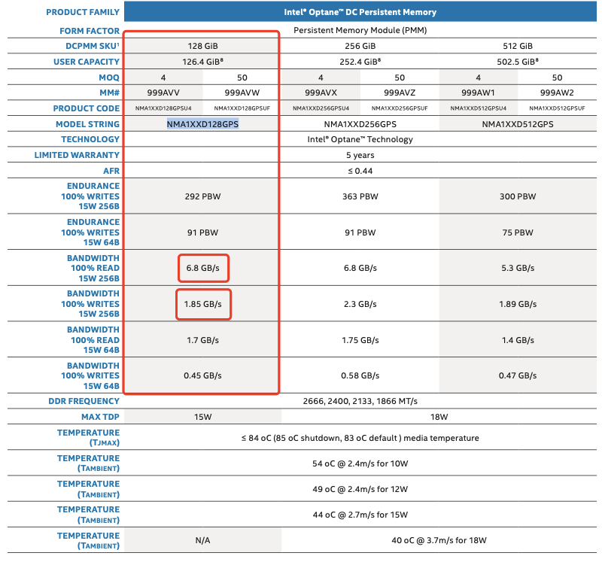Screen dimensions: 602x562
Task: Select model string NMA1XXD512GPS
Action: coord(518,124)
